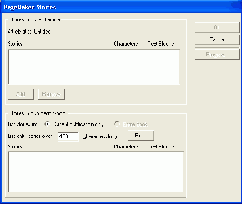Cancel the PageMaker Stories dialog
This screenshot has height=204, width=242.
tap(217, 40)
